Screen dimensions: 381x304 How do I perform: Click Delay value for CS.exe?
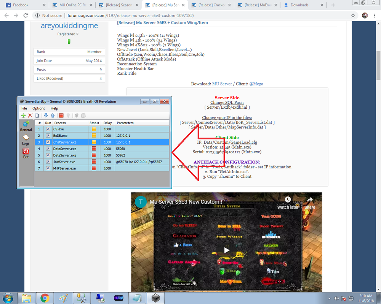pyautogui.click(x=107, y=129)
